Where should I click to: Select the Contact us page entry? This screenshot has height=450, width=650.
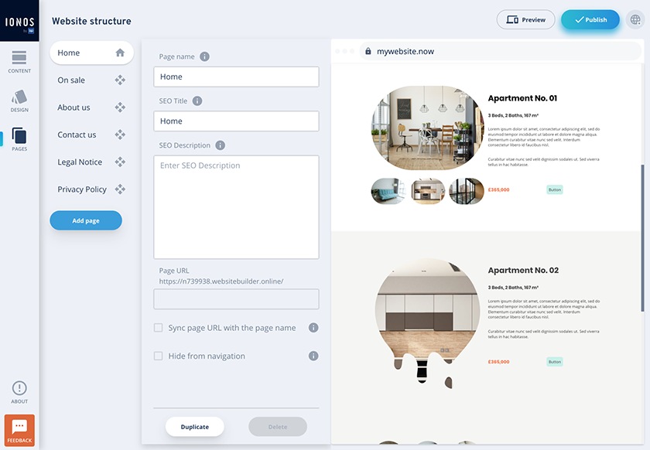76,135
